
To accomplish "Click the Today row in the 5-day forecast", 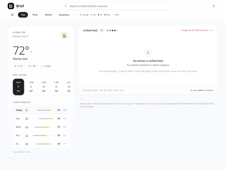I will [41, 110].
